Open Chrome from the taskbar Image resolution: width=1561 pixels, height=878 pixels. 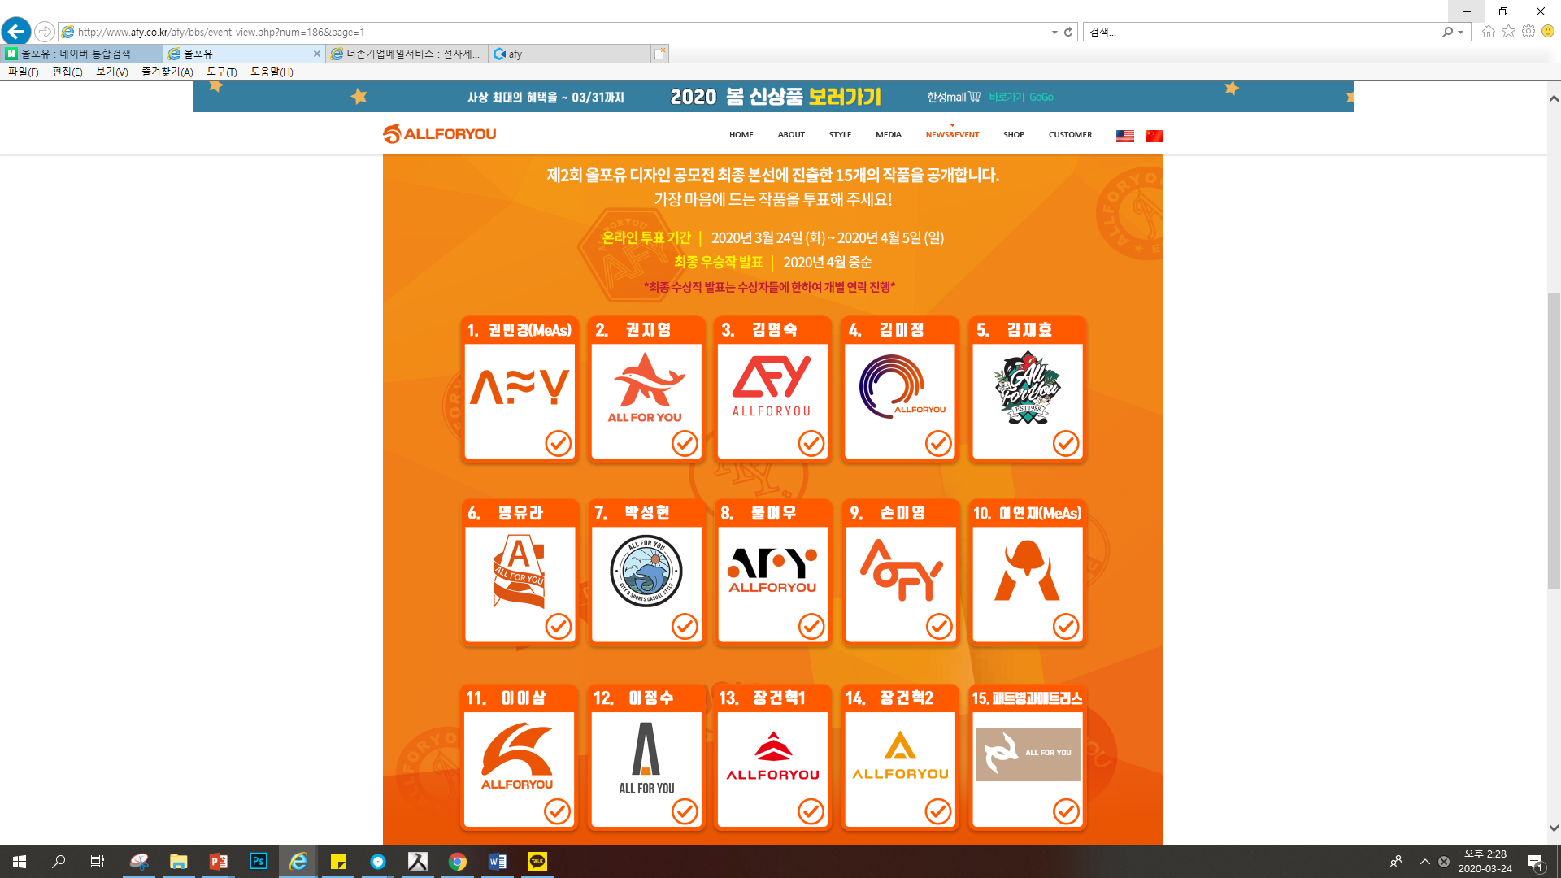pos(458,862)
